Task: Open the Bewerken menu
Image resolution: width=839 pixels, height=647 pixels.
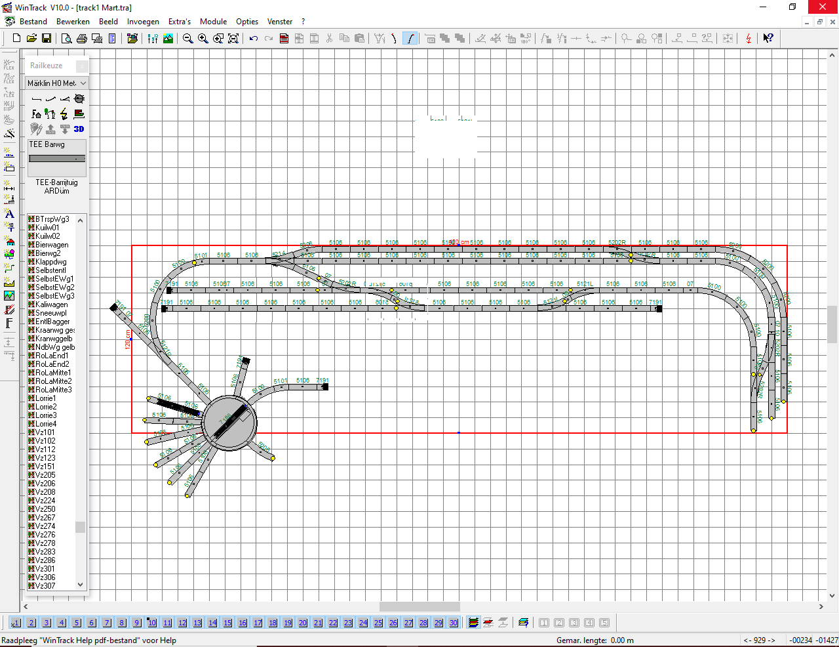Action: point(73,22)
